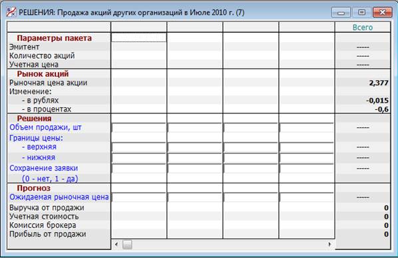Click the Ожидаемая рыночная цена label
This screenshot has width=398, height=258.
coord(59,197)
